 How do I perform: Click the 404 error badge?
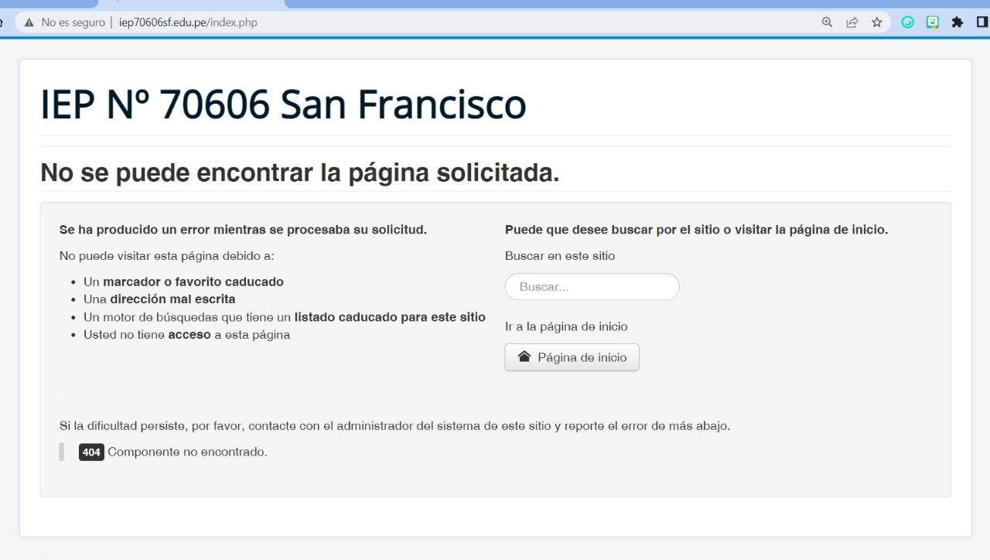91,452
